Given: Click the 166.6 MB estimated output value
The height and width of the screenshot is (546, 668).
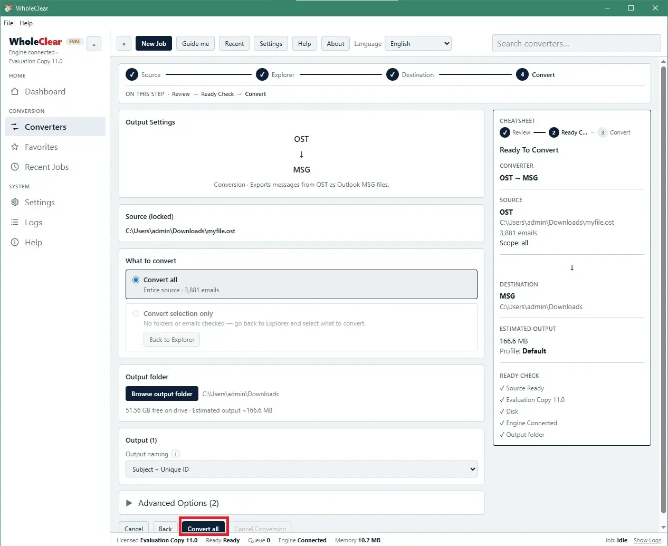Looking at the screenshot, I should (x=514, y=341).
